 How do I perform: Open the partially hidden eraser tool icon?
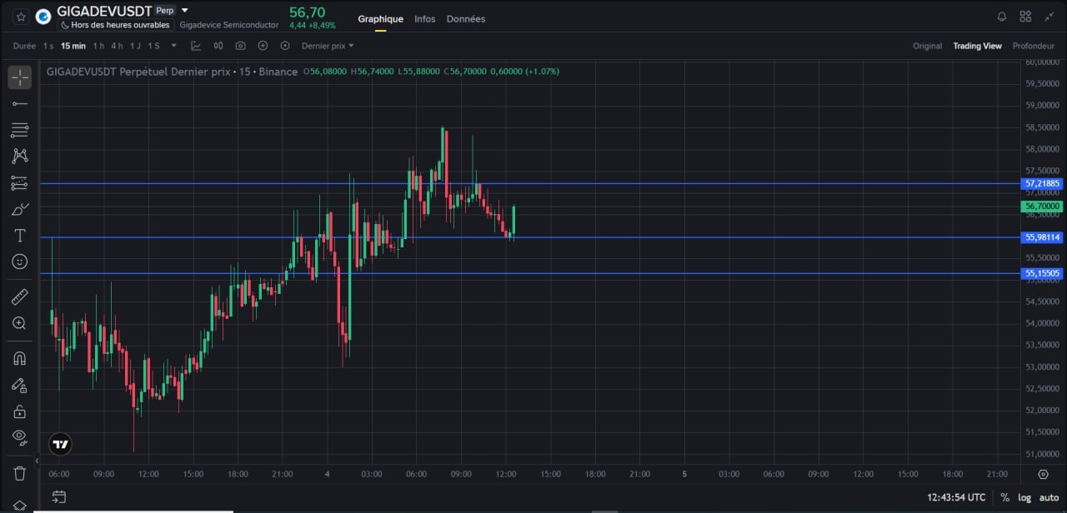[20, 505]
